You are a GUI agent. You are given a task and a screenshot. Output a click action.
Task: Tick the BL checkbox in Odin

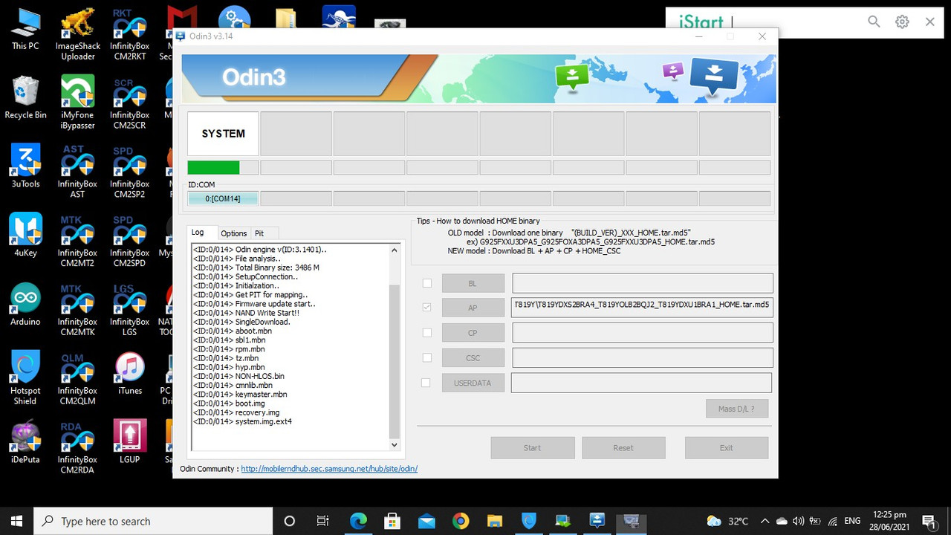426,283
